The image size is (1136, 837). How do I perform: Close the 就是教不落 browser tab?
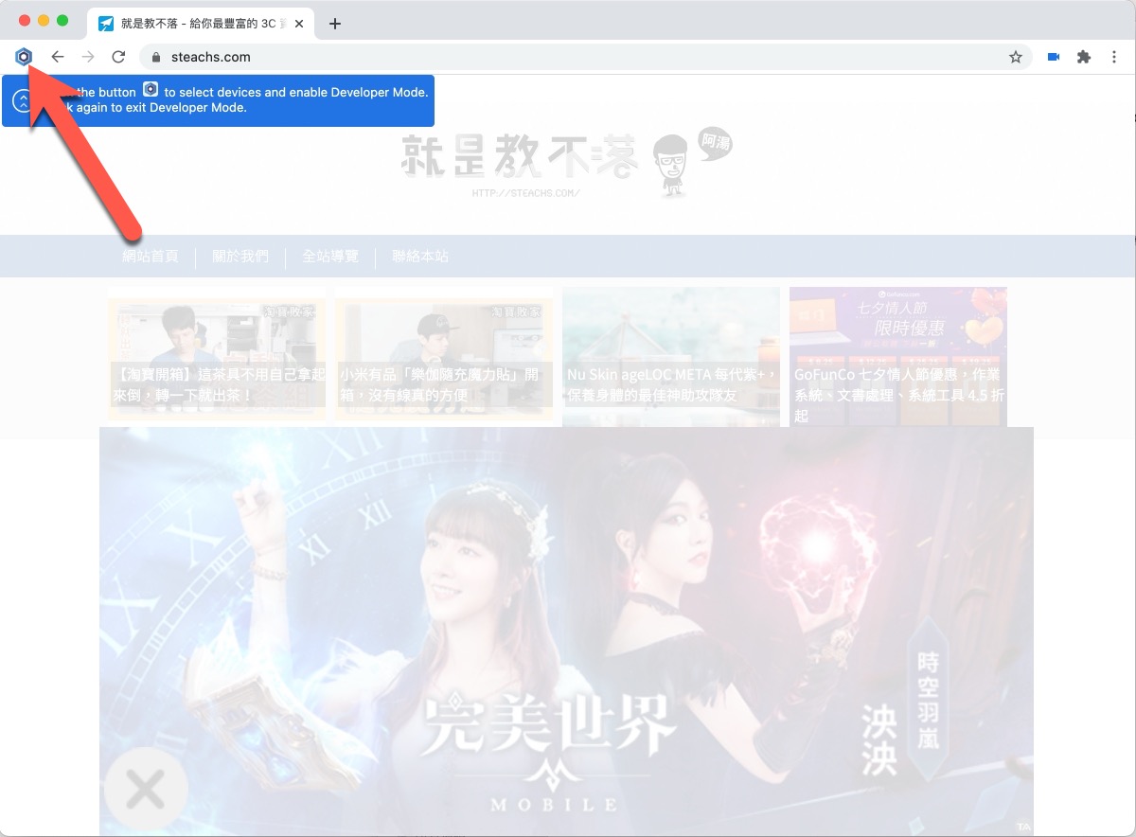click(x=299, y=24)
